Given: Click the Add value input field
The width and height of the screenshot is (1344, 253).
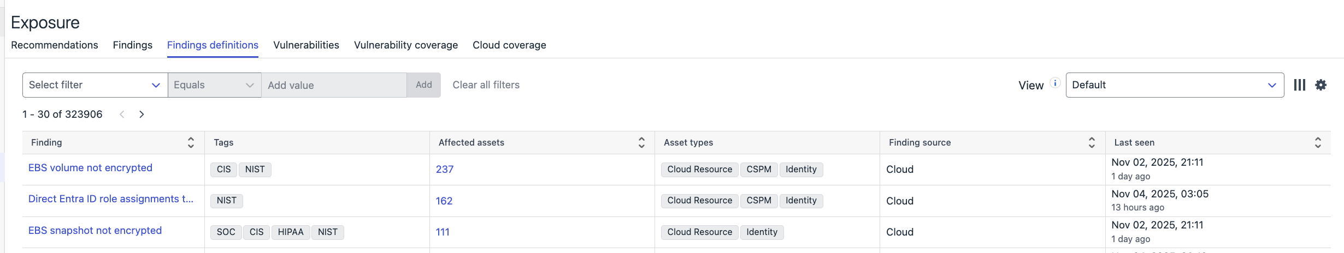Looking at the screenshot, I should click(334, 85).
